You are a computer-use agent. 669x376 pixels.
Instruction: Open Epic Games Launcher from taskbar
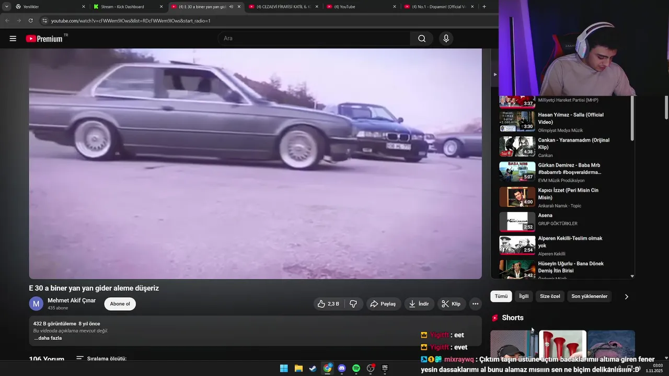385,368
